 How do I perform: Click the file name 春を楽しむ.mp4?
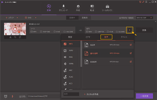click(34, 24)
